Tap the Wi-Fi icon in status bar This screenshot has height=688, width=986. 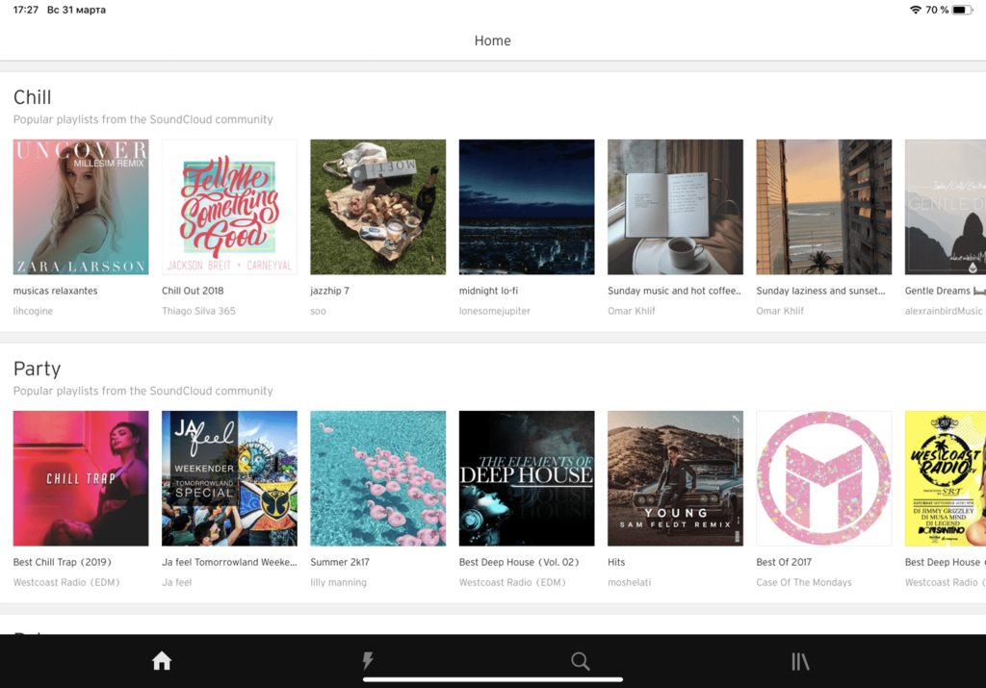[915, 10]
